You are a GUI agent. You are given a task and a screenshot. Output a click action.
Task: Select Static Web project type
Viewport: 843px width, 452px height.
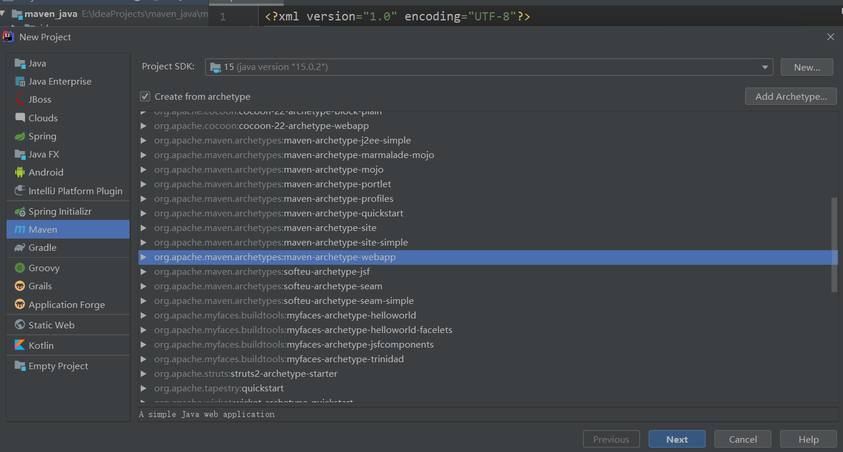click(x=68, y=325)
